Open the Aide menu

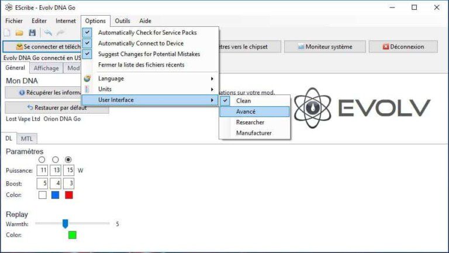point(145,21)
